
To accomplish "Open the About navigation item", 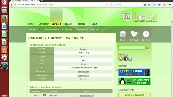I will click(x=94, y=24).
